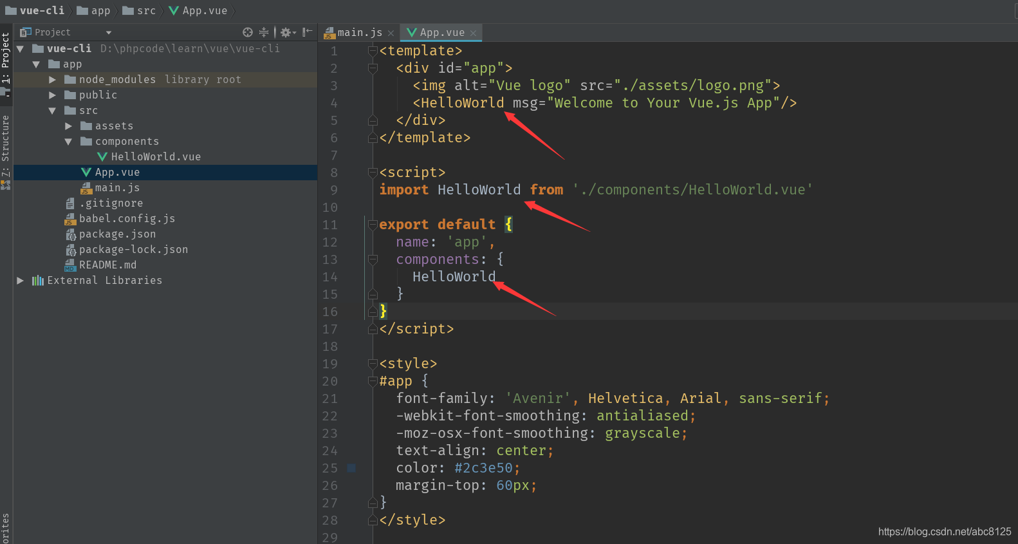
Task: Click the scroll from source target icon
Action: (x=248, y=32)
